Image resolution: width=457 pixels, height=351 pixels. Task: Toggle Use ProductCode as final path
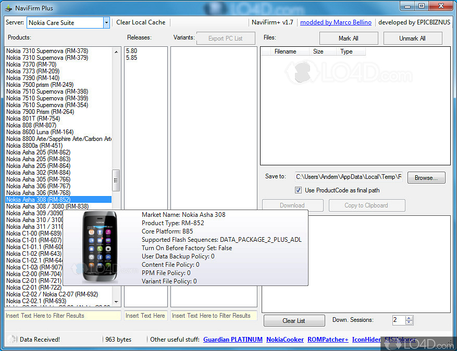click(x=299, y=190)
